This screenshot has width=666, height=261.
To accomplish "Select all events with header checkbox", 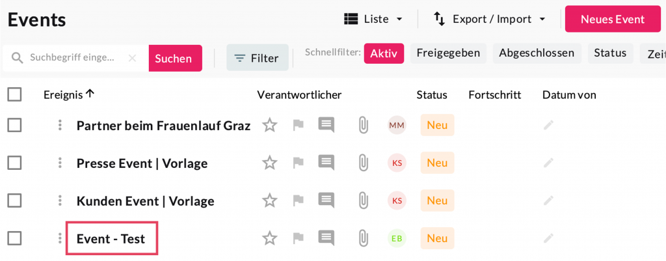I will pos(14,95).
